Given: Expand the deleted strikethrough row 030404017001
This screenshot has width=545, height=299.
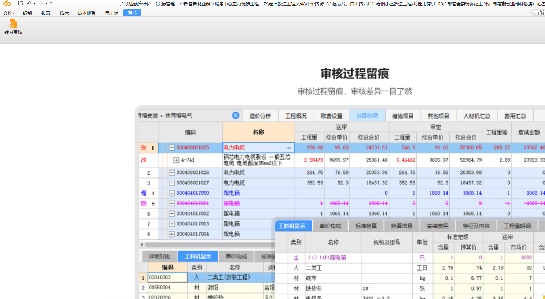Looking at the screenshot, I should point(172,203).
